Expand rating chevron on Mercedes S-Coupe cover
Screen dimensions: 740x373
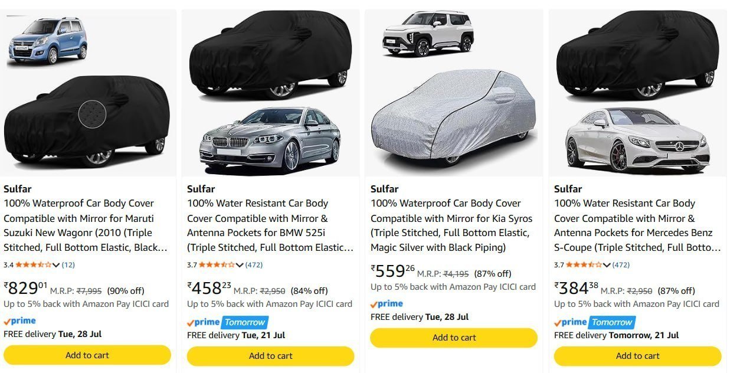(x=607, y=265)
